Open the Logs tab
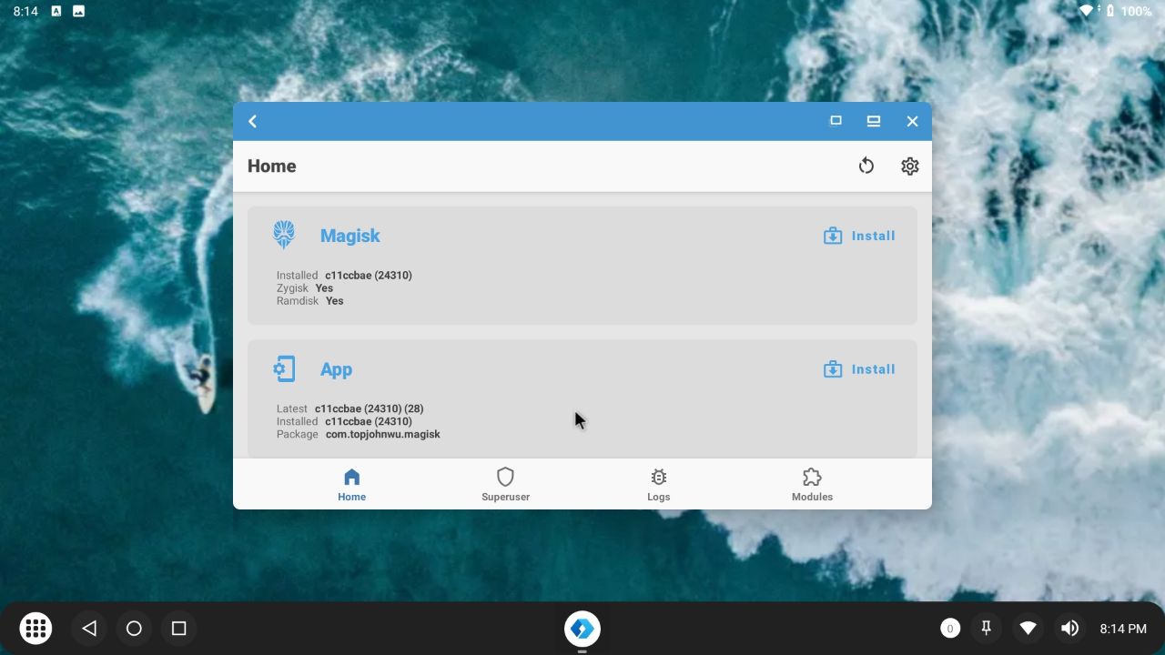This screenshot has height=655, width=1165. click(x=659, y=485)
